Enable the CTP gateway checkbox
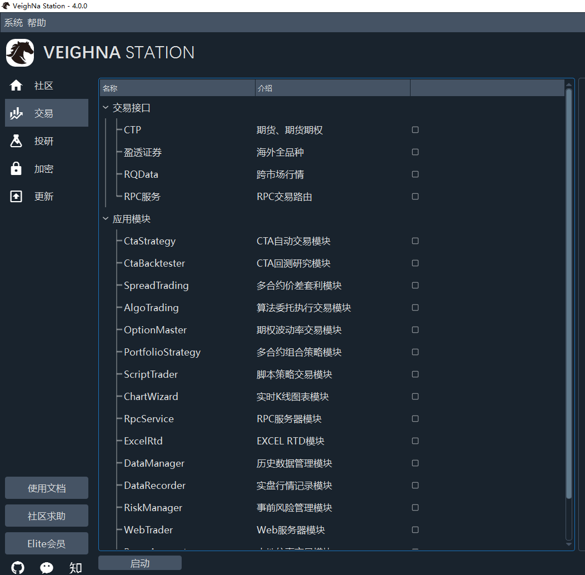 tap(415, 130)
